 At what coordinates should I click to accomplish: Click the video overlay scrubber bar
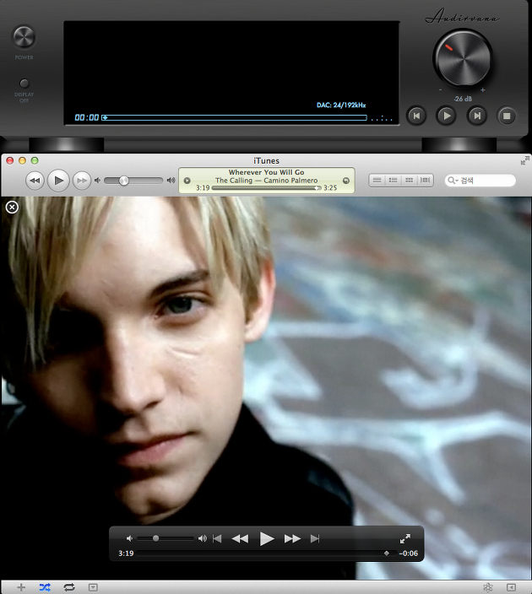[267, 553]
